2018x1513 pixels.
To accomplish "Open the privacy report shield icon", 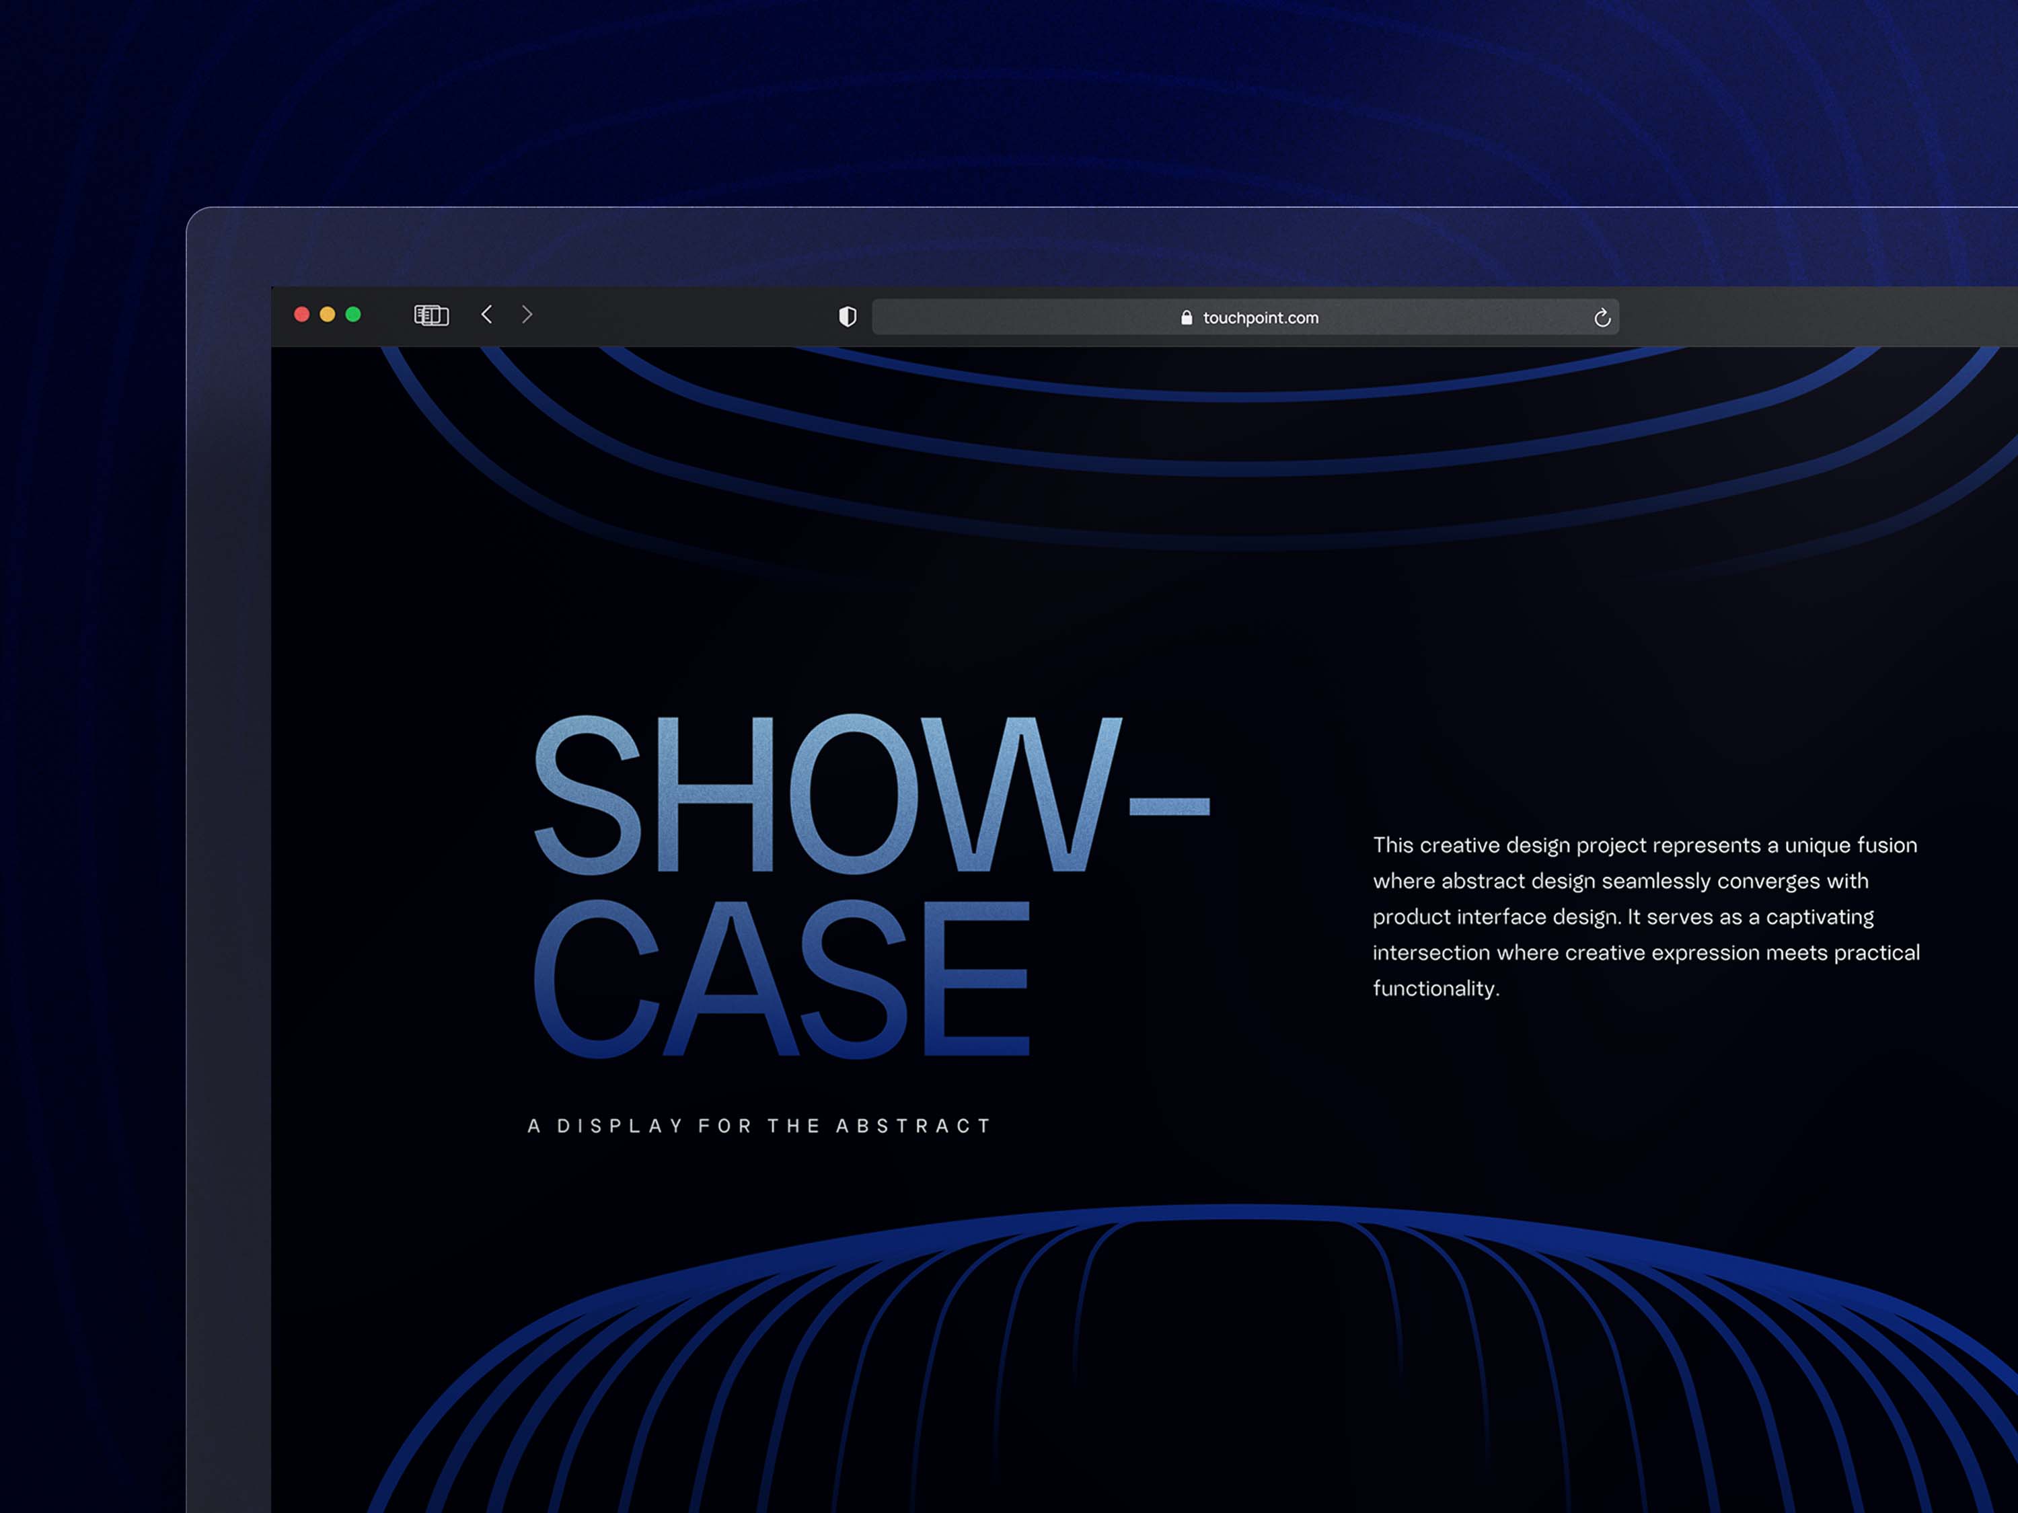I will 848,317.
